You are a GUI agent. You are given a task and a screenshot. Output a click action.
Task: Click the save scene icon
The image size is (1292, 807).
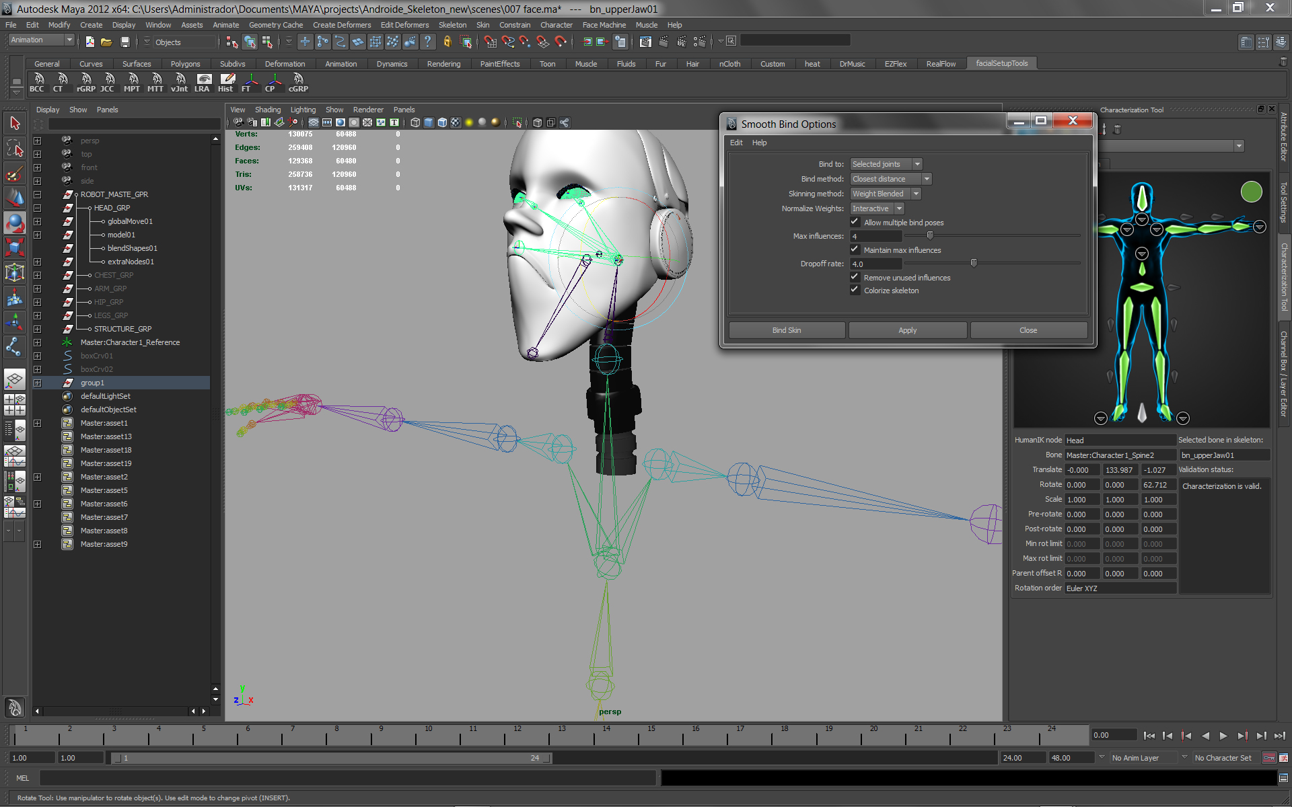click(124, 42)
